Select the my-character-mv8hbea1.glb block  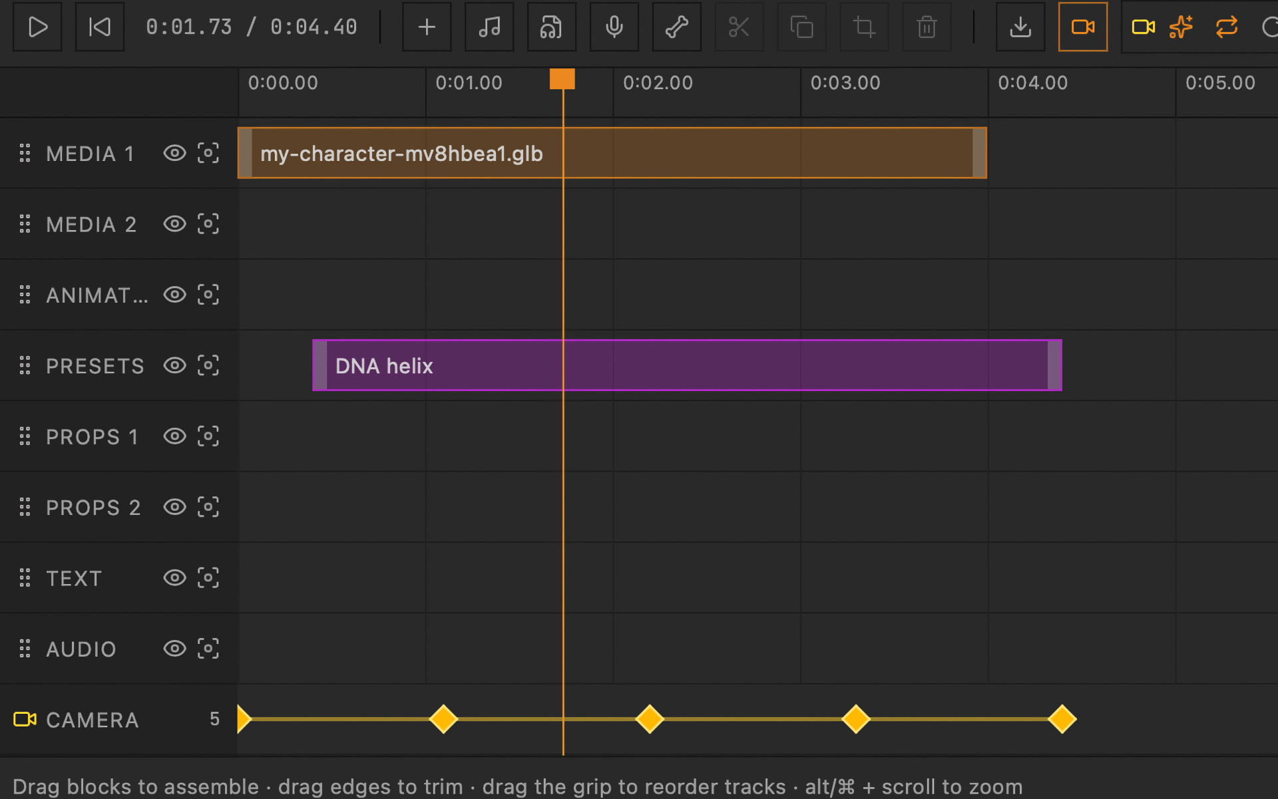(612, 153)
